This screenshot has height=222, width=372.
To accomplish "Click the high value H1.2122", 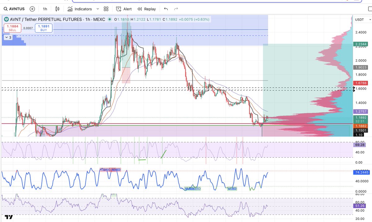I will pyautogui.click(x=137, y=20).
